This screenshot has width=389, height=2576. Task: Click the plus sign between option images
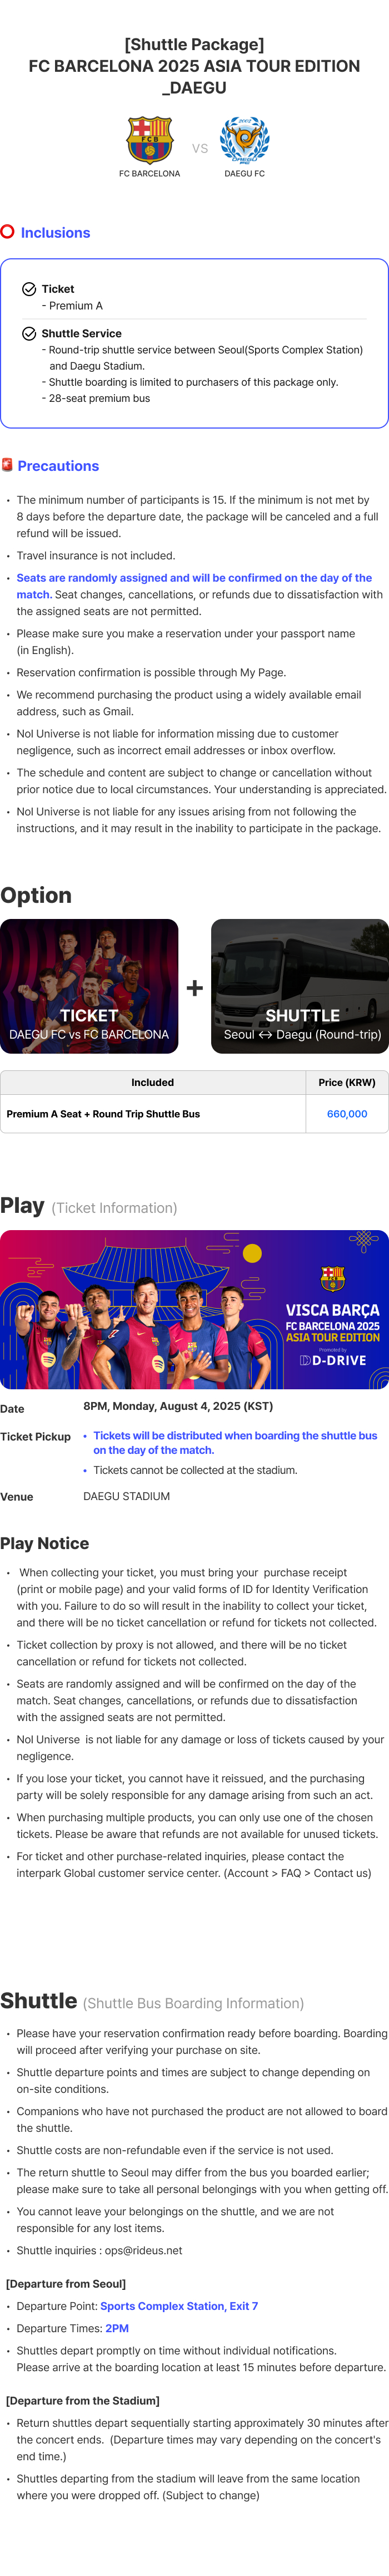[194, 988]
